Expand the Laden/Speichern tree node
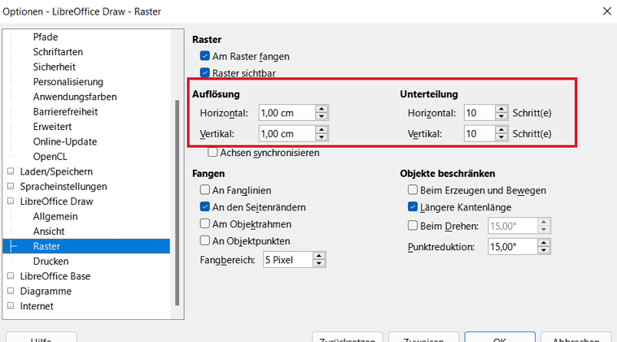Image resolution: width=617 pixels, height=342 pixels. (x=11, y=171)
